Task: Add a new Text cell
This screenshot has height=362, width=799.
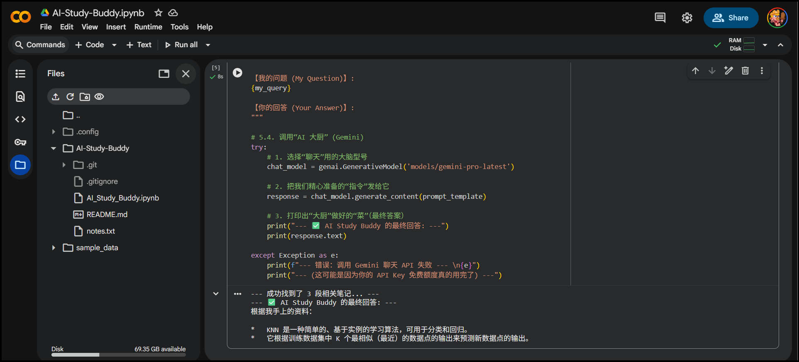Action: click(x=139, y=45)
